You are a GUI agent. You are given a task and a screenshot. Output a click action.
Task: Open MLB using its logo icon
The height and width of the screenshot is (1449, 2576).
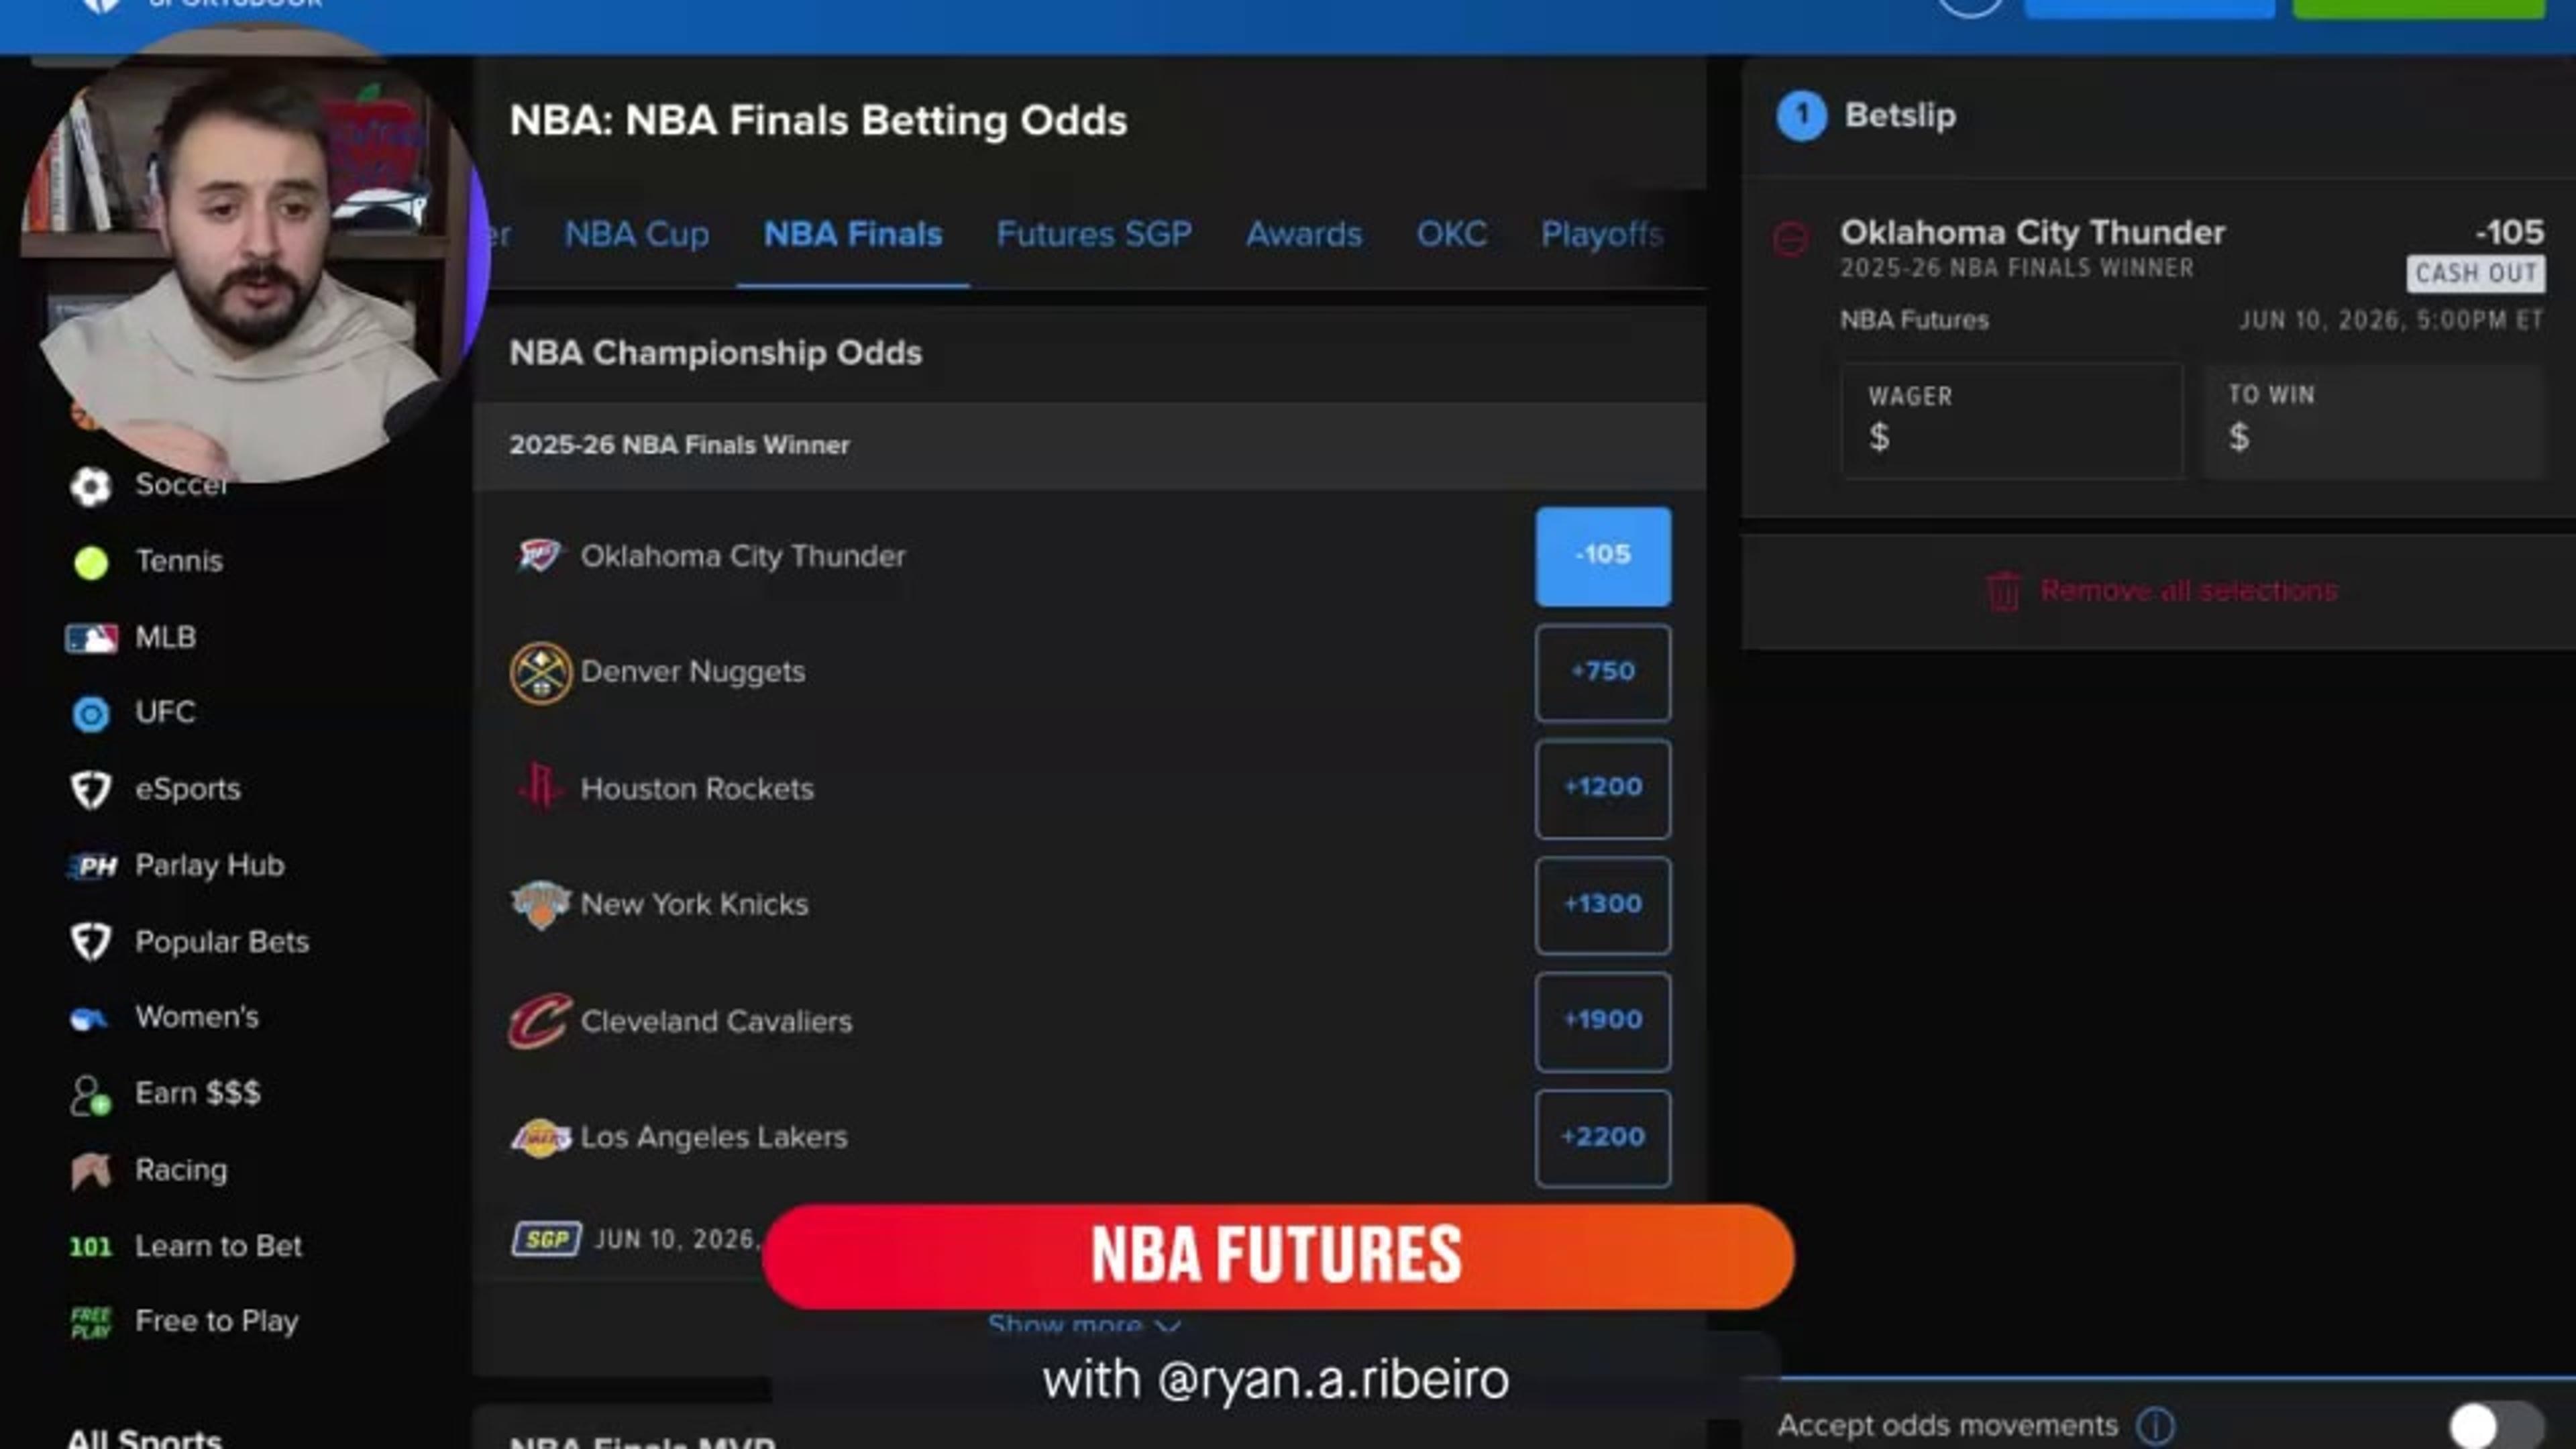91,638
